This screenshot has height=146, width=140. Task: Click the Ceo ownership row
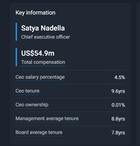pyautogui.click(x=70, y=105)
